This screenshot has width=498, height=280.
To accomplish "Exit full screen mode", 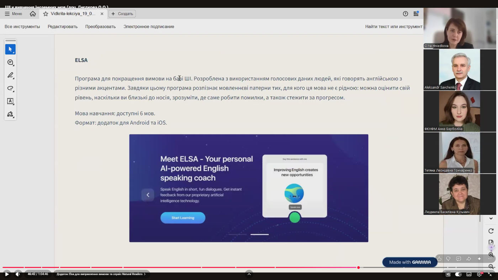I will tap(490, 274).
